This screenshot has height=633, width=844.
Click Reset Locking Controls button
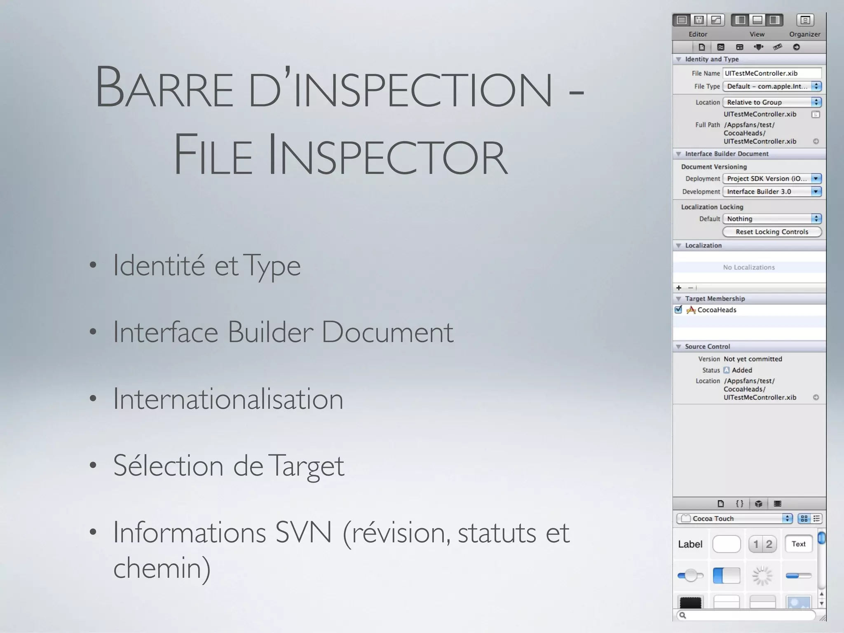click(x=772, y=232)
